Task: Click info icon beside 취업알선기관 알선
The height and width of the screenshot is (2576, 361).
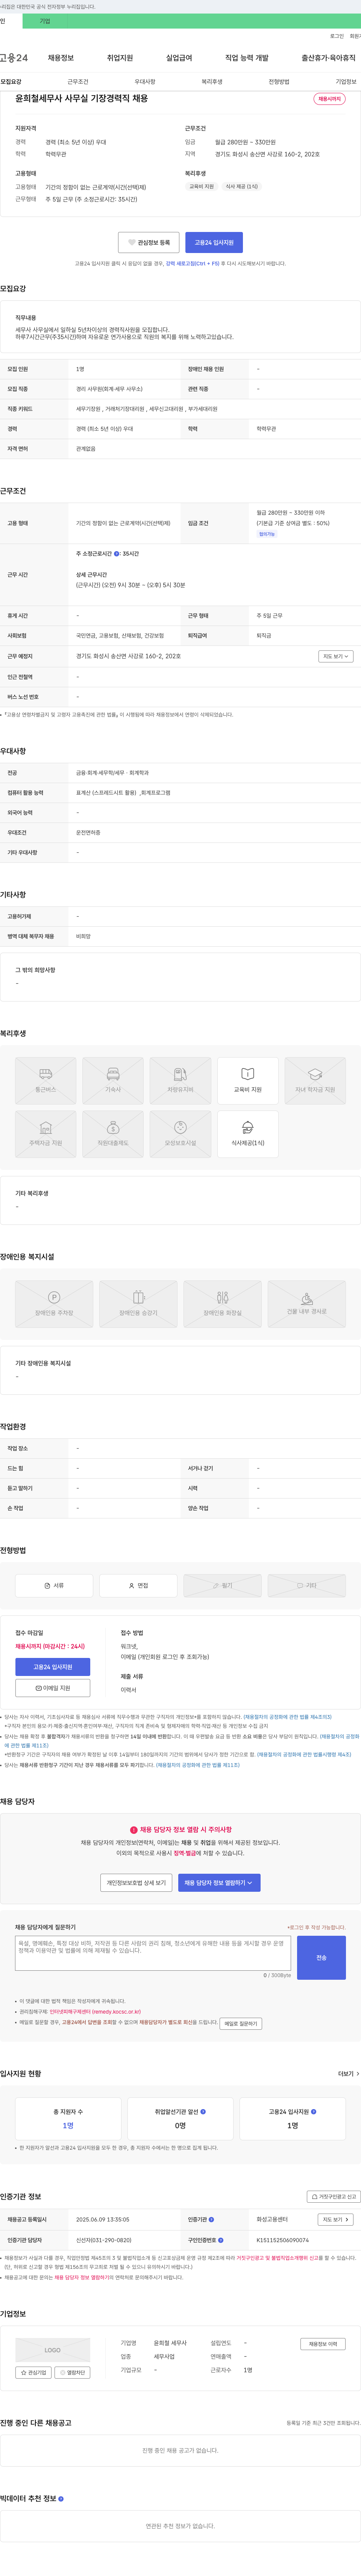Action: pyautogui.click(x=203, y=2112)
